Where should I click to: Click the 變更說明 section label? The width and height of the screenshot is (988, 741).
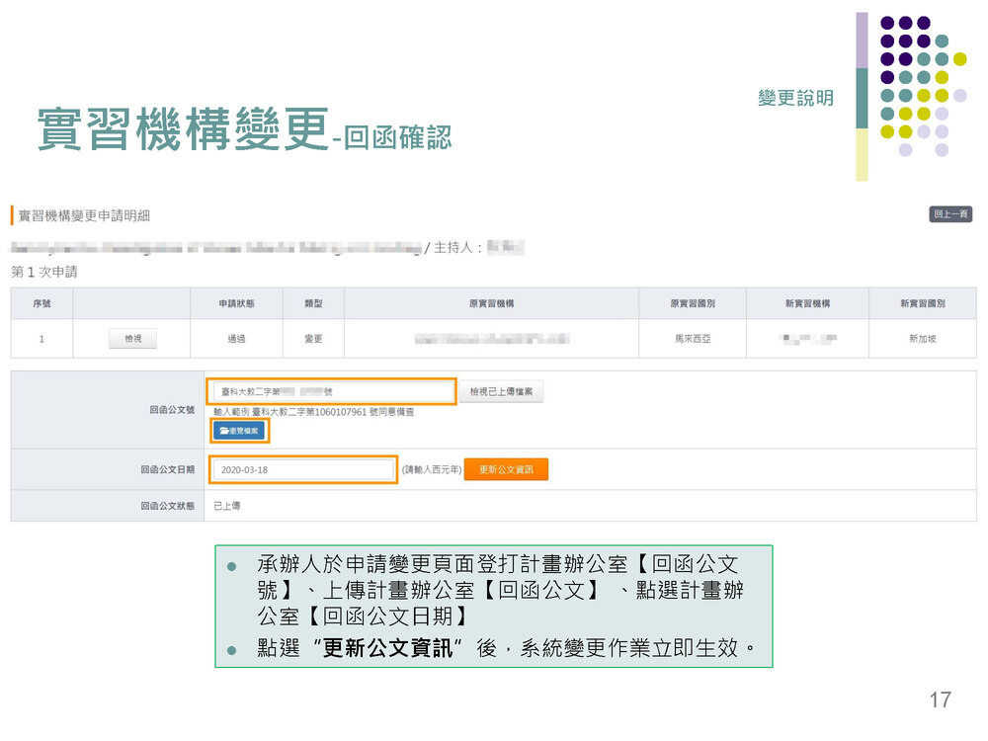tap(795, 98)
